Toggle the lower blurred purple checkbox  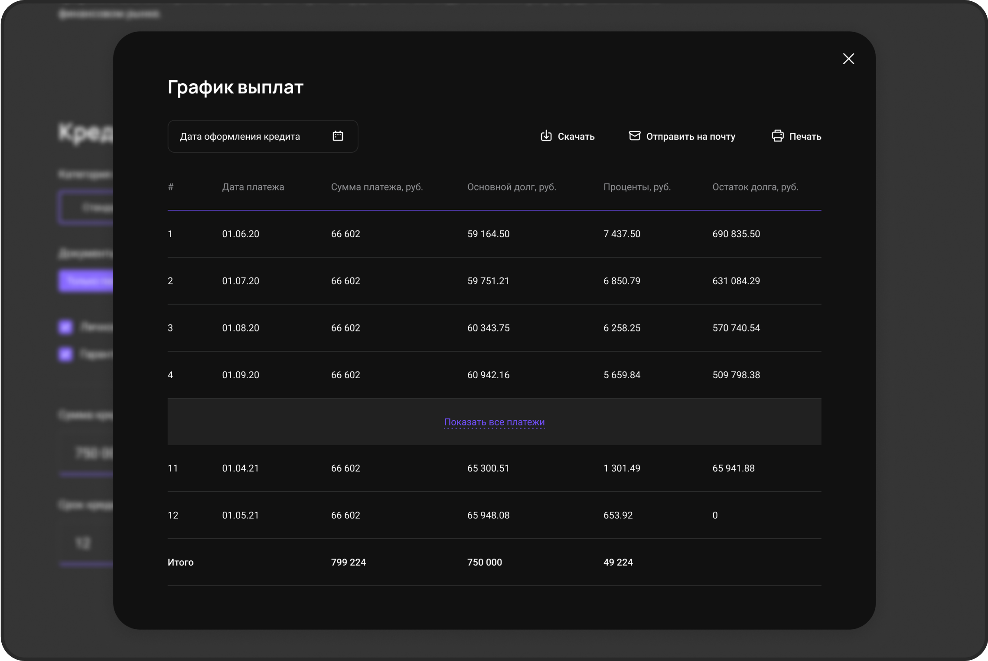click(66, 354)
